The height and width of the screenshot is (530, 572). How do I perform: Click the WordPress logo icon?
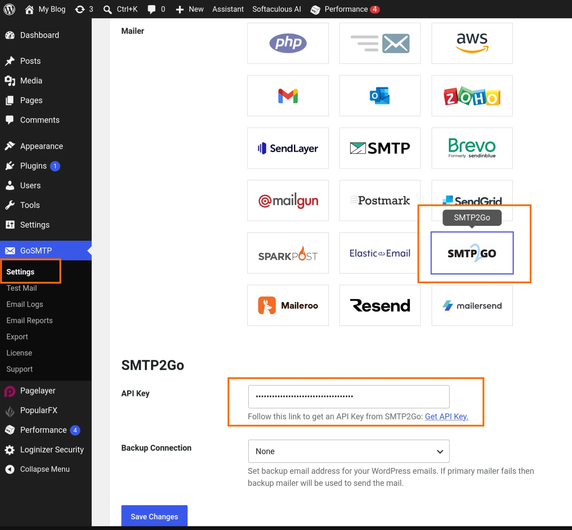pyautogui.click(x=9, y=9)
